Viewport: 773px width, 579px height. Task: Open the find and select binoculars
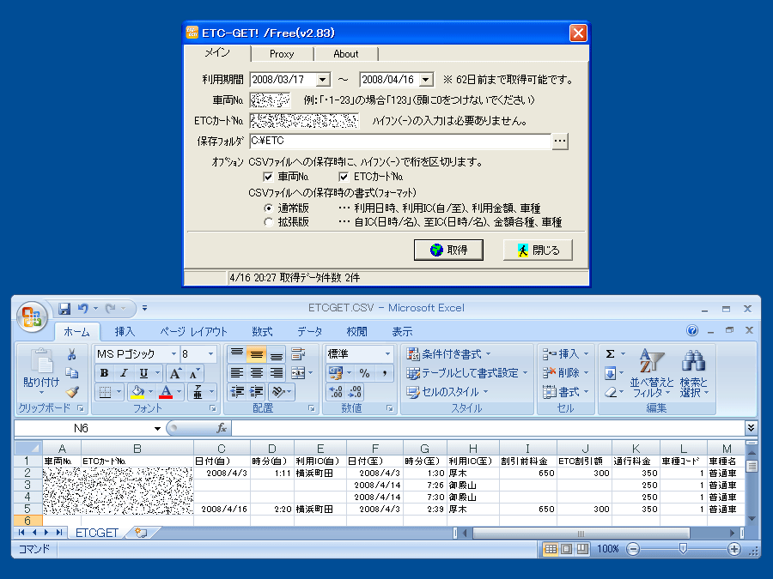click(x=694, y=373)
